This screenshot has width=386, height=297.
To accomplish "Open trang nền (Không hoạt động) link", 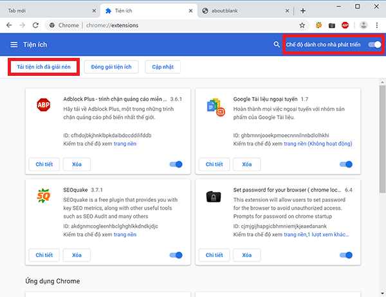I will pyautogui.click(x=318, y=144).
